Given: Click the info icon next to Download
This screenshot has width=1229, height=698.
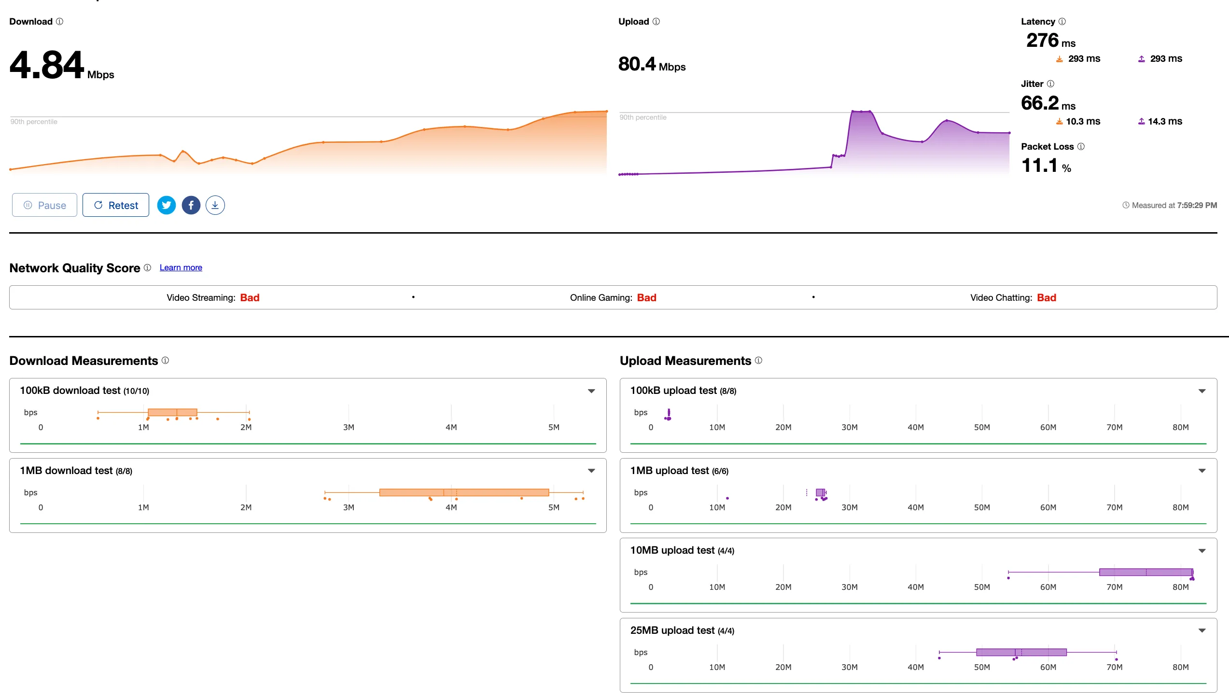Looking at the screenshot, I should (60, 22).
